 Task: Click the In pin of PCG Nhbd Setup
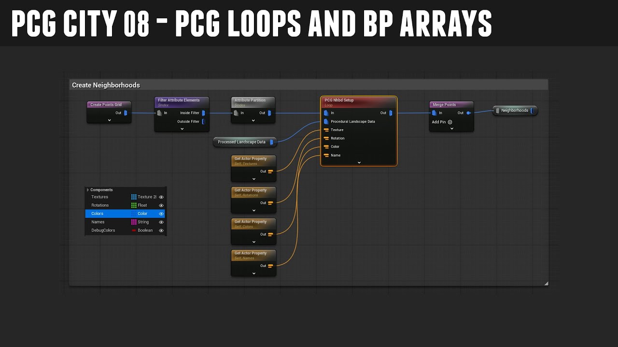coord(326,113)
